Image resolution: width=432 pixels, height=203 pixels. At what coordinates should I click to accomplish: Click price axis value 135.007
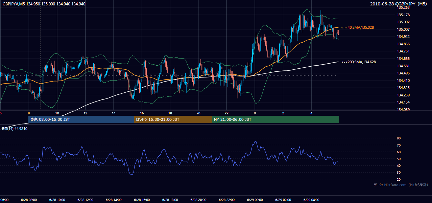[x=403, y=29]
